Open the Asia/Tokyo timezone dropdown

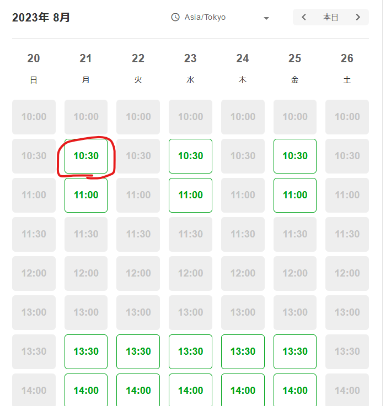tap(221, 17)
